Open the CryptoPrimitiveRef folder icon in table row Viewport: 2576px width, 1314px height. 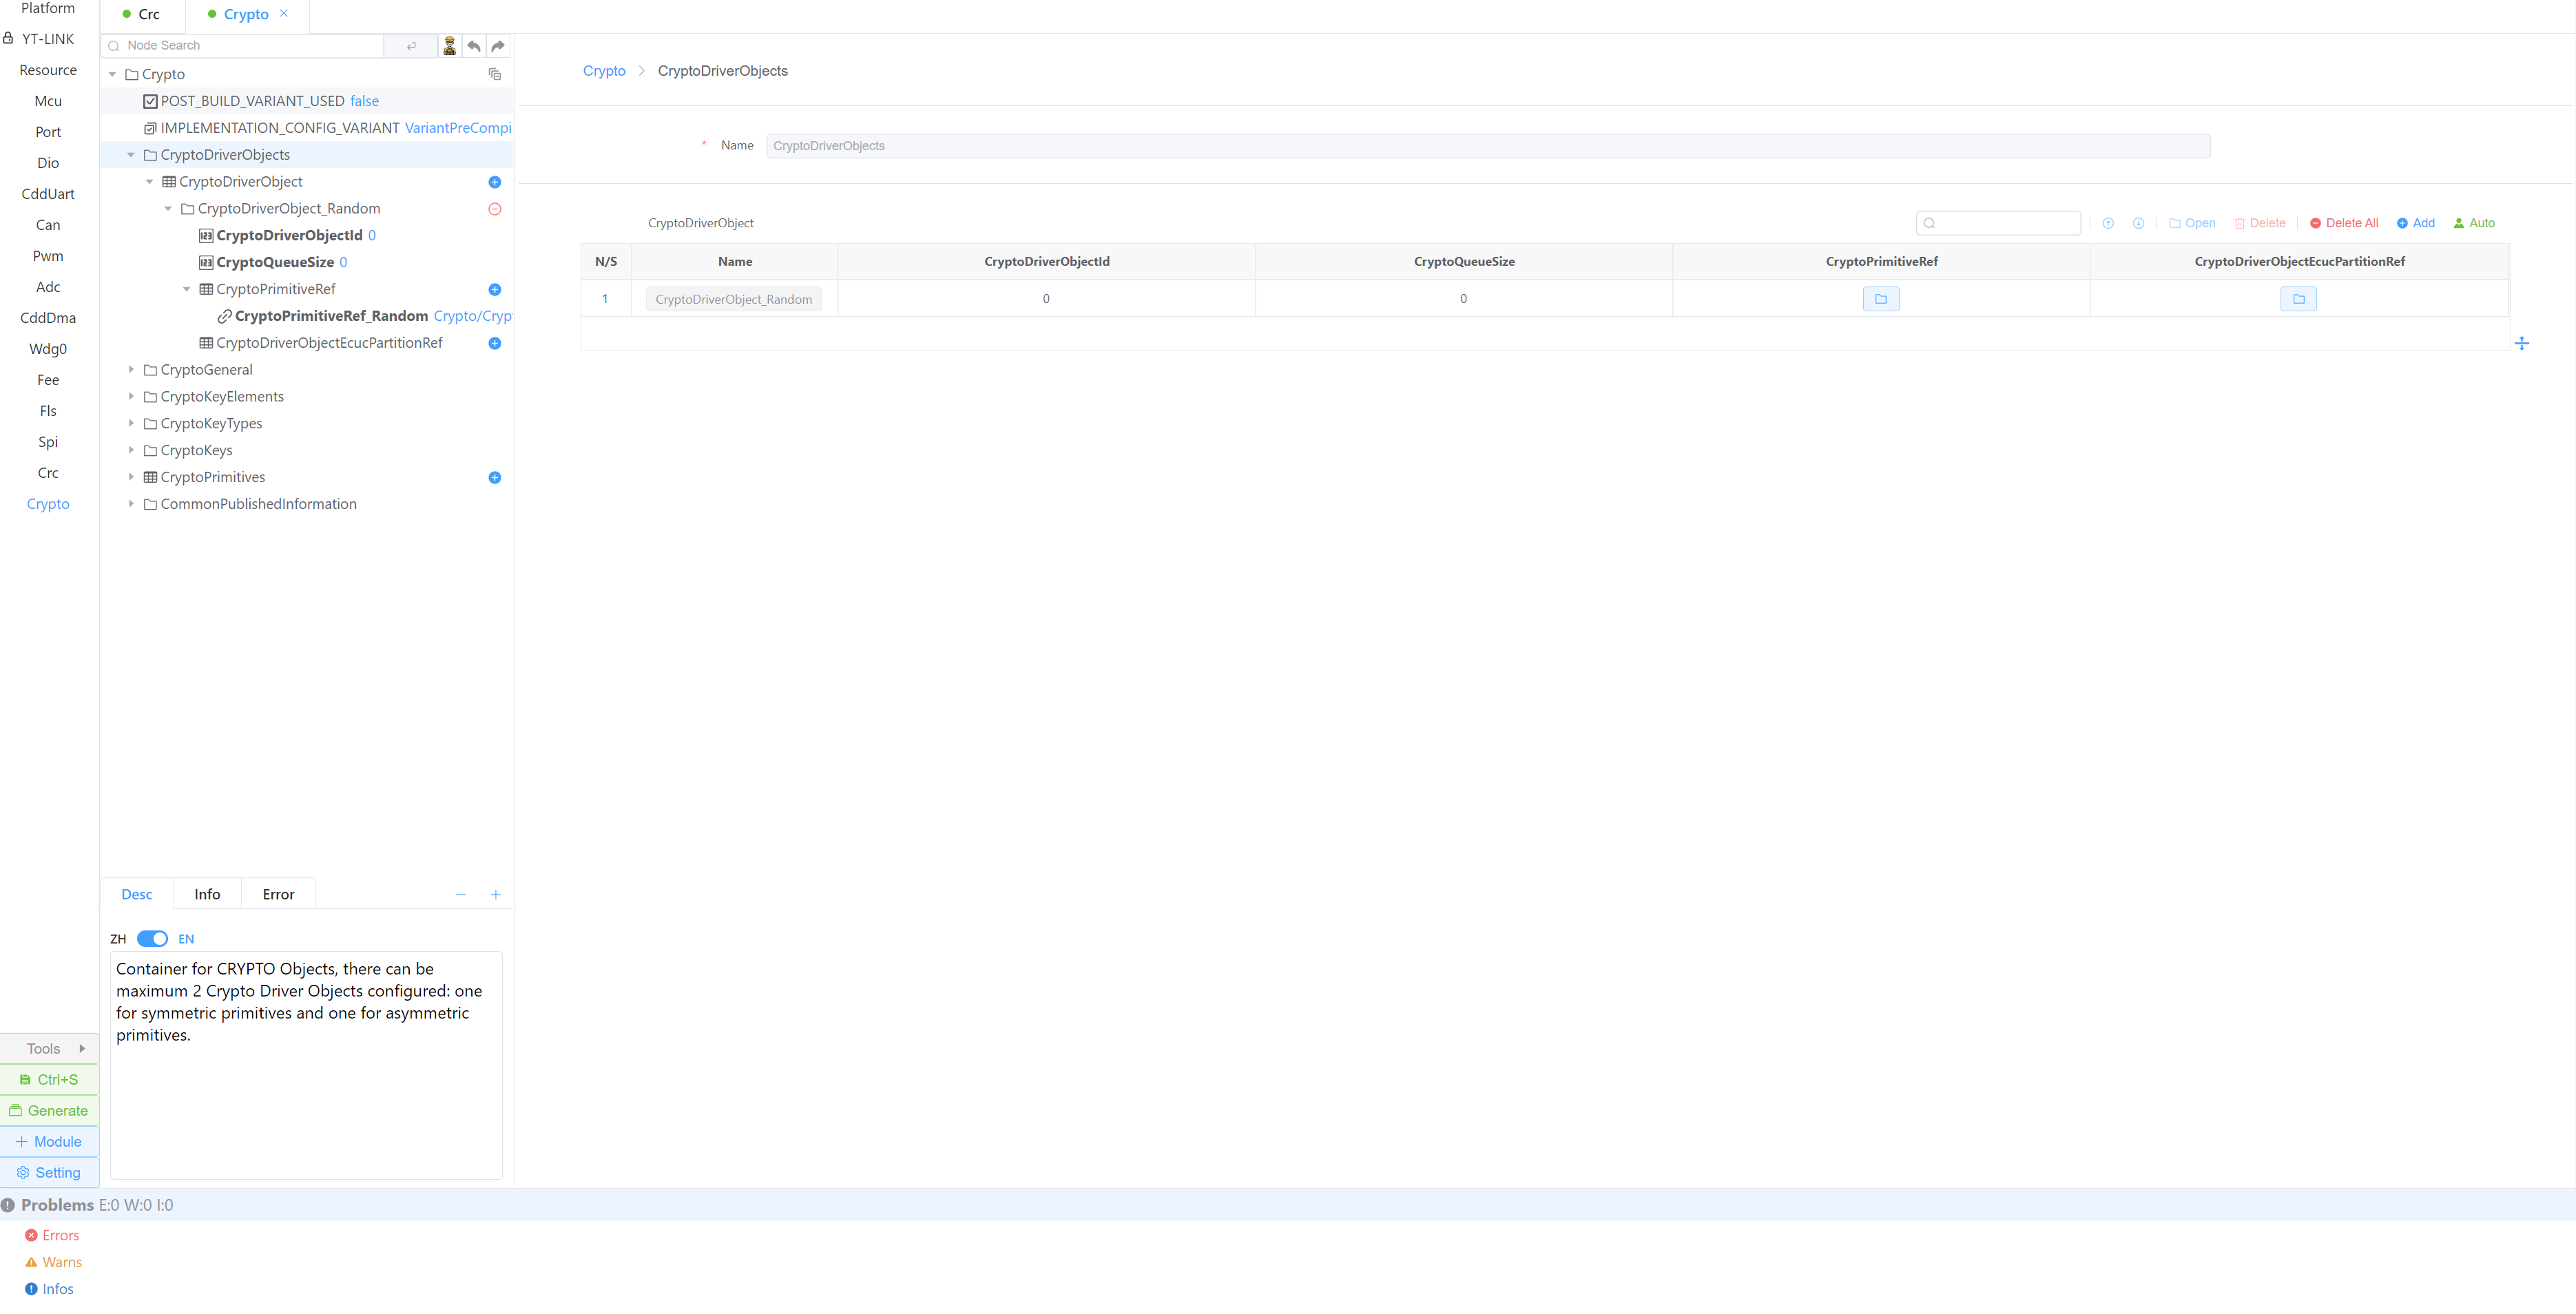[1880, 299]
